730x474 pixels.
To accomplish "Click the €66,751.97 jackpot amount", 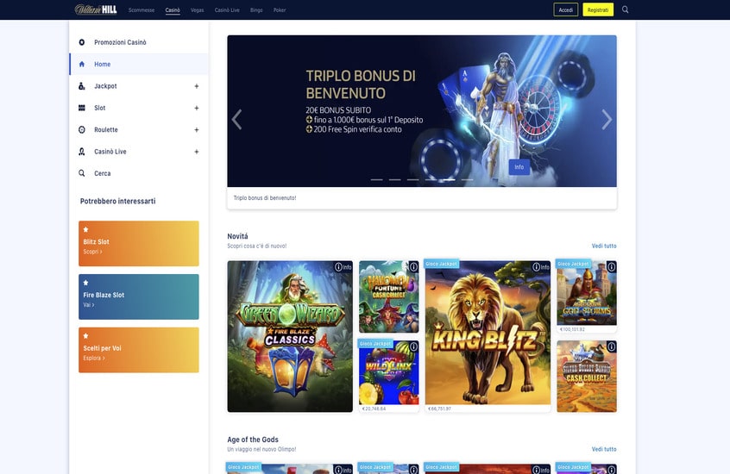I will coord(439,409).
